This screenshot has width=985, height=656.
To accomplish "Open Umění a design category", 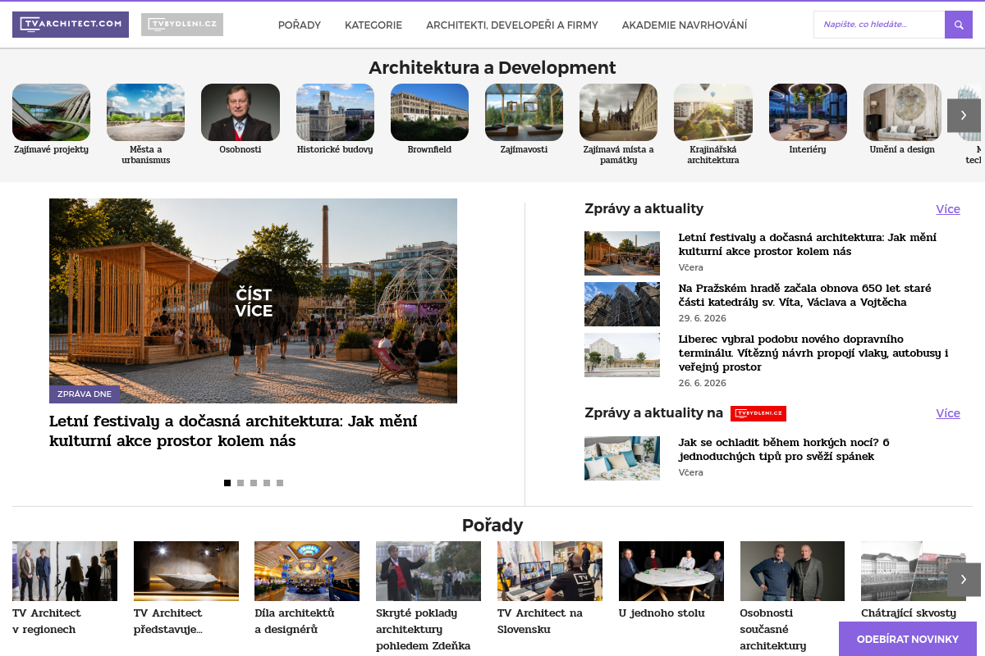I will coord(902,112).
